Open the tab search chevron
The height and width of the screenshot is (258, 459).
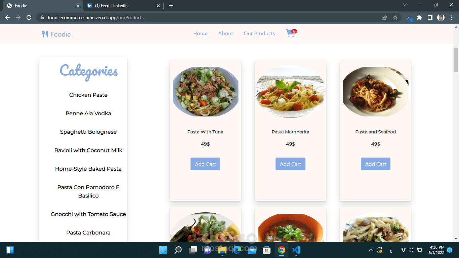(x=405, y=5)
